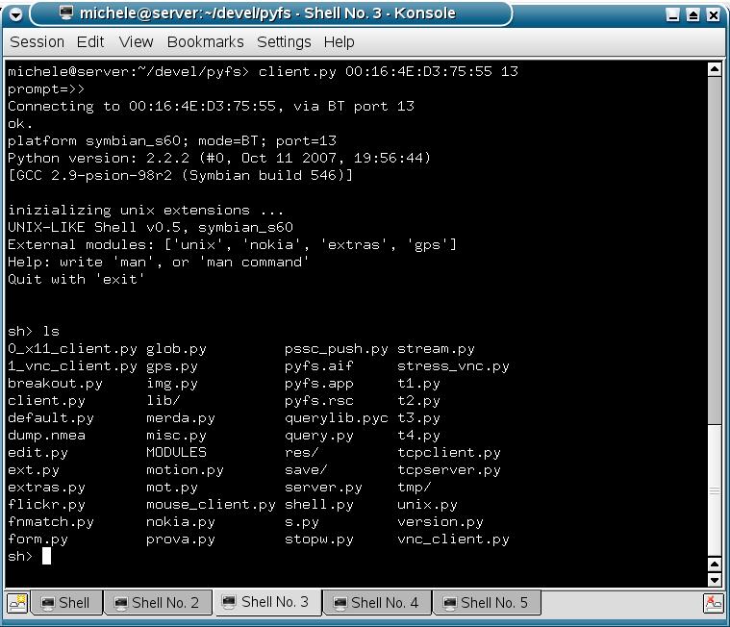Switch to the Shell No. 4 tab

click(x=377, y=603)
